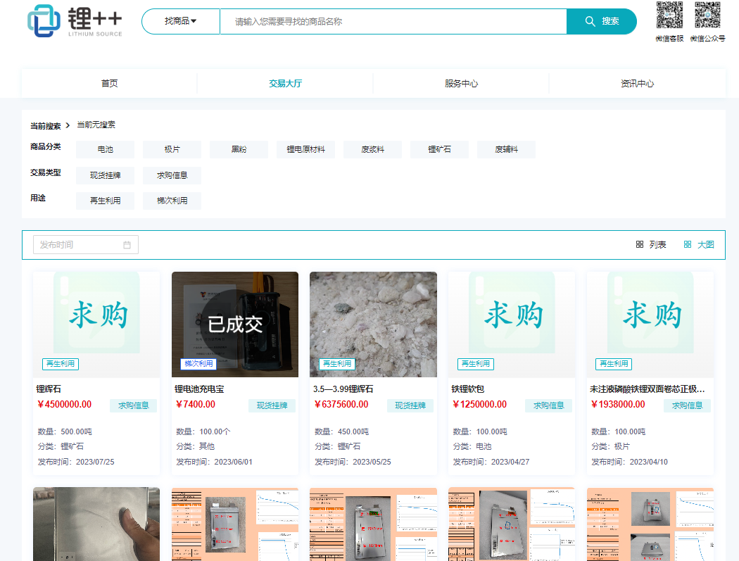Click the Lithium Source logo icon
Image resolution: width=739 pixels, height=561 pixels.
(x=44, y=21)
